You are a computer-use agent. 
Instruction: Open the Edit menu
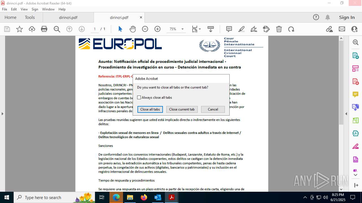14,9
